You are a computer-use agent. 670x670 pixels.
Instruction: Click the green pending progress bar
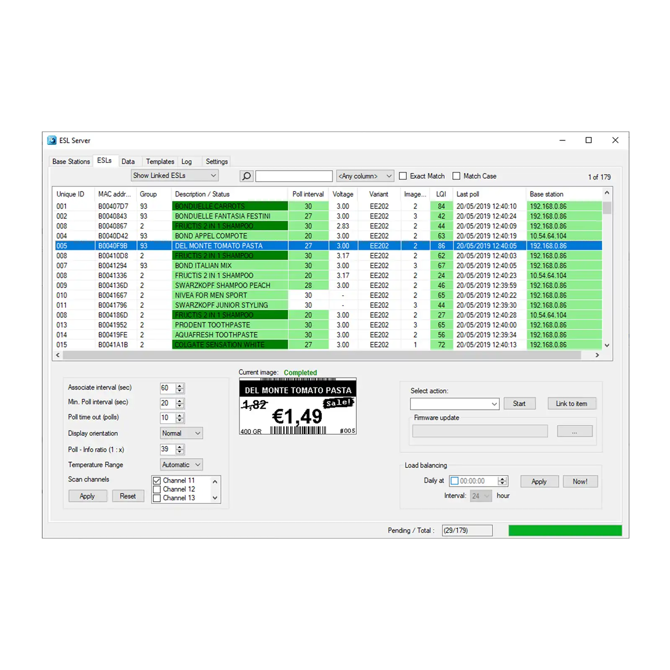[565, 531]
